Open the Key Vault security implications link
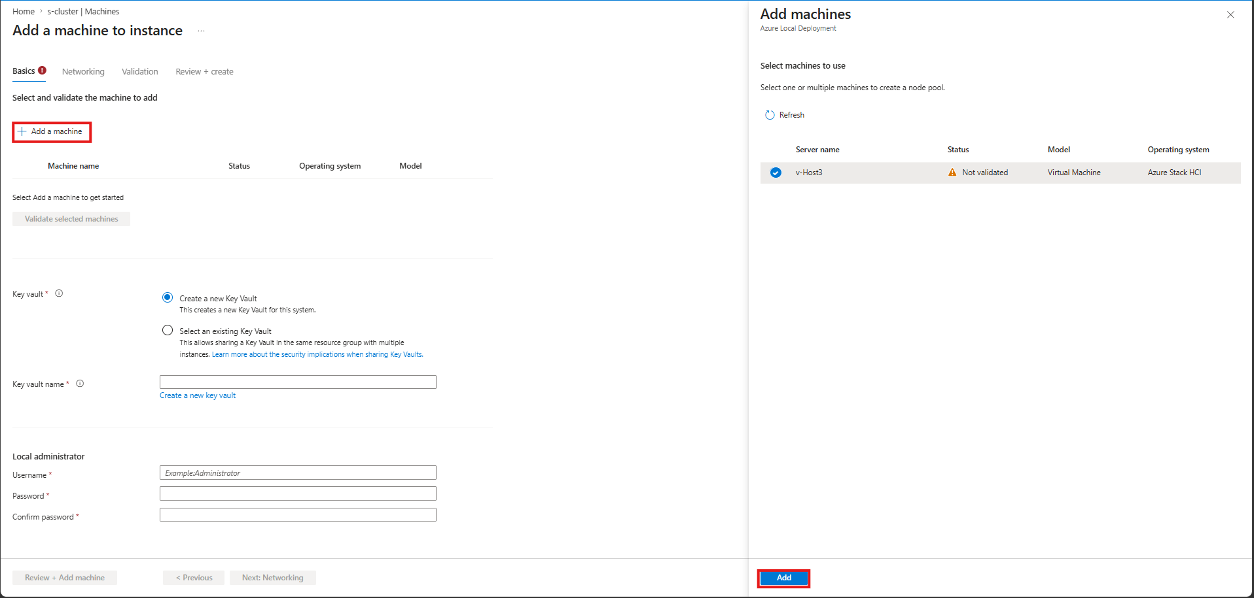 pyautogui.click(x=317, y=354)
